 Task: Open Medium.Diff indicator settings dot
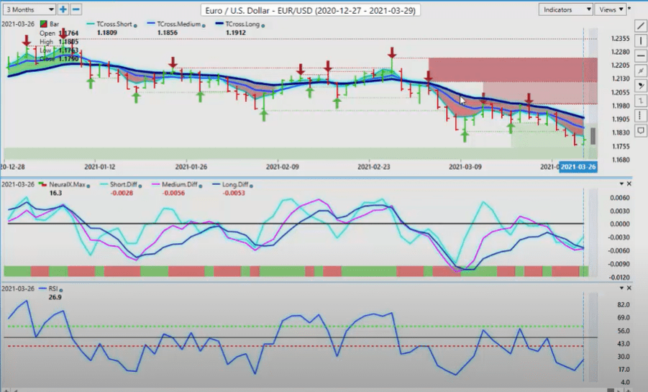(x=201, y=186)
